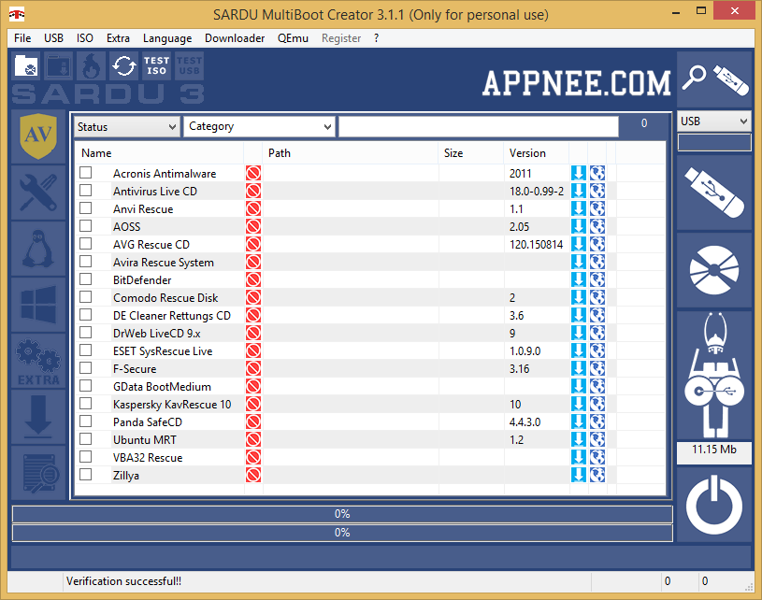
Task: Expand the Category filter dropdown
Action: pyautogui.click(x=260, y=126)
